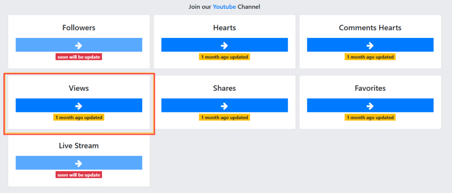Open Comments Hearts using its arrow icon
The width and height of the screenshot is (452, 193).
[370, 45]
